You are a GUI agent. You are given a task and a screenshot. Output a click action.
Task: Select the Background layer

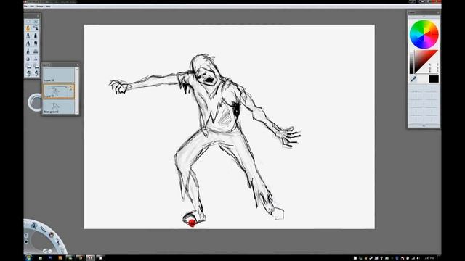(x=59, y=107)
